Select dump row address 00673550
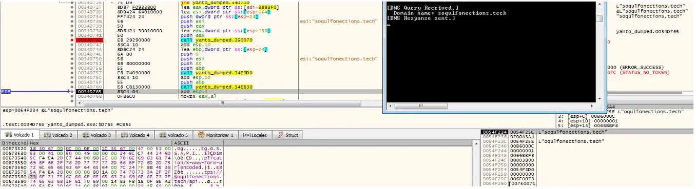The width and height of the screenshot is (696, 189). coord(14,162)
